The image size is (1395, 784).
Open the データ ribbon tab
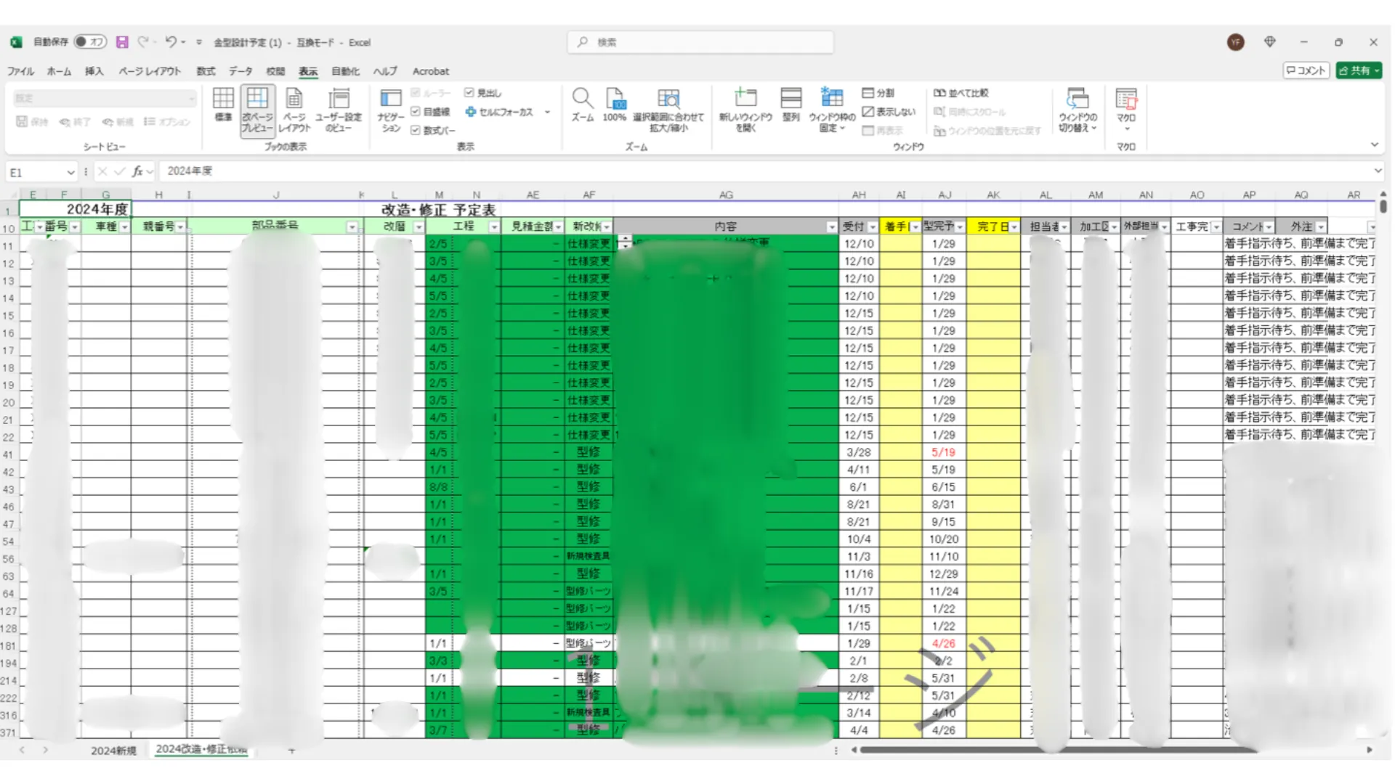(x=240, y=71)
